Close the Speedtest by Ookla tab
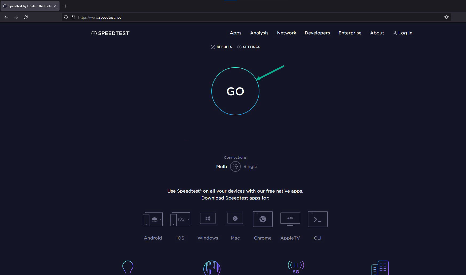466x275 pixels. 55,6
